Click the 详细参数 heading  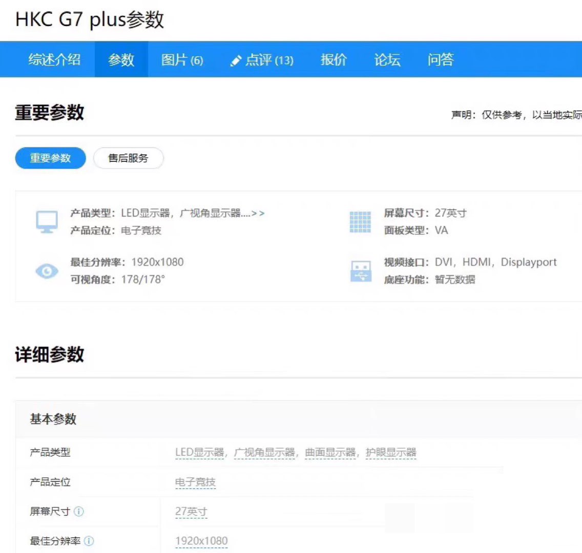point(49,354)
